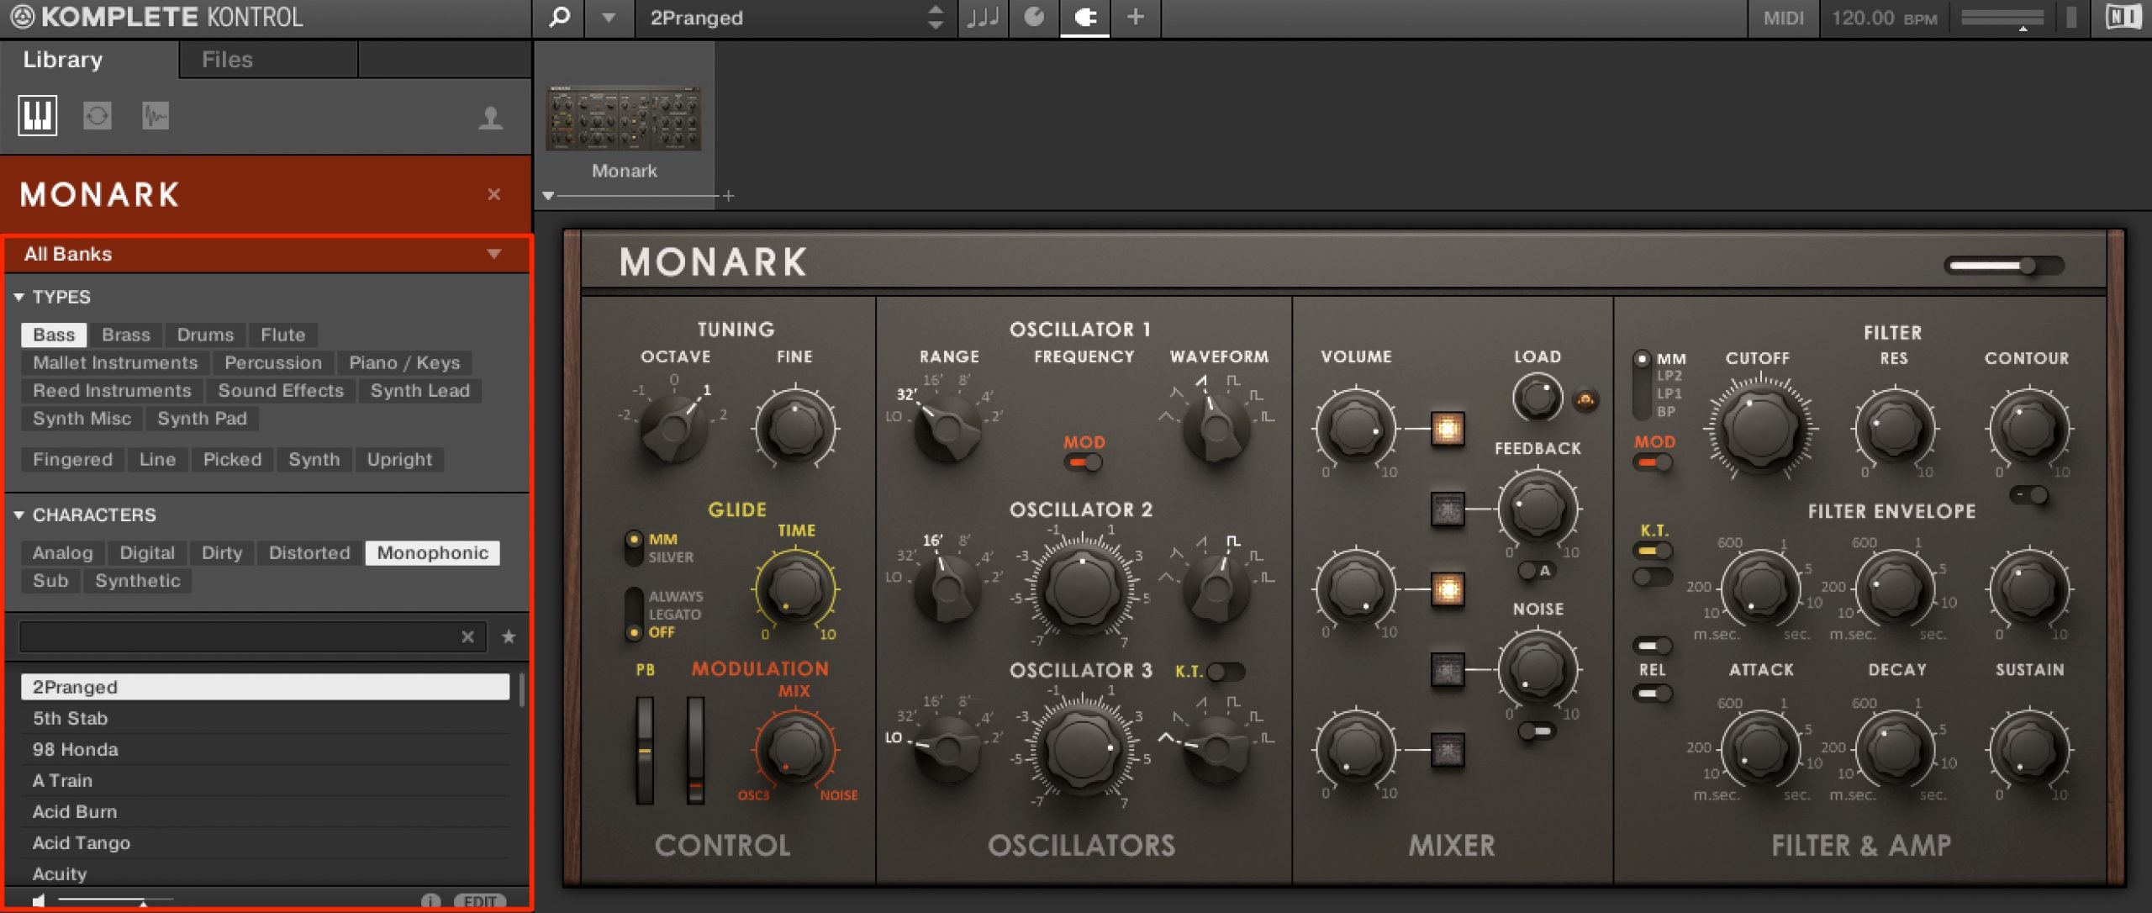This screenshot has width=2152, height=913.
Task: Toggle the Noise color switch
Action: pyautogui.click(x=1538, y=731)
